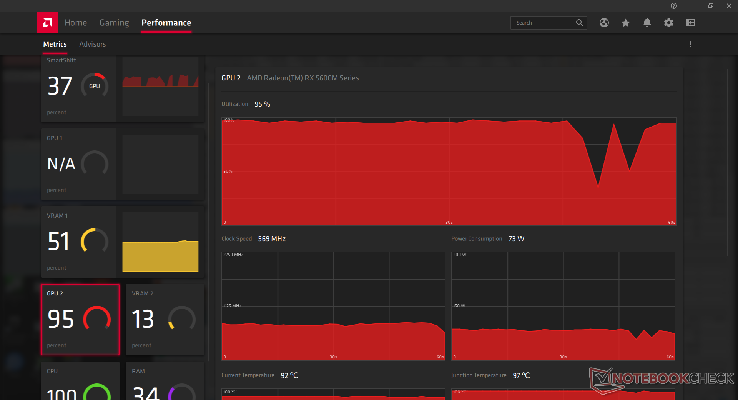
Task: Click the metrics list scrollbar
Action: point(208,222)
